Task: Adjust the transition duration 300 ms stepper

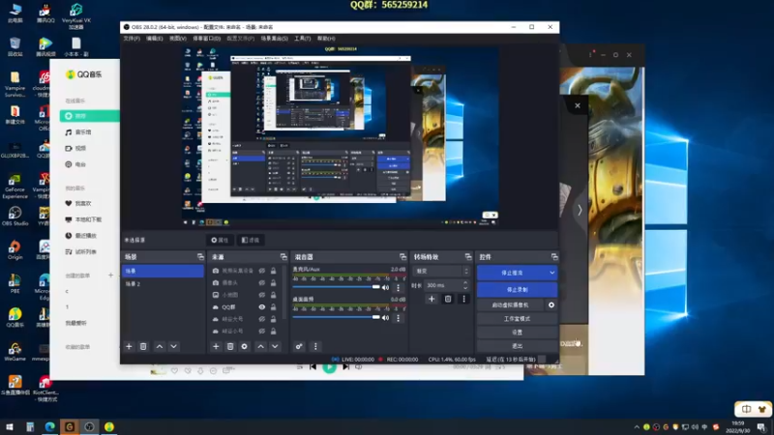Action: point(466,285)
